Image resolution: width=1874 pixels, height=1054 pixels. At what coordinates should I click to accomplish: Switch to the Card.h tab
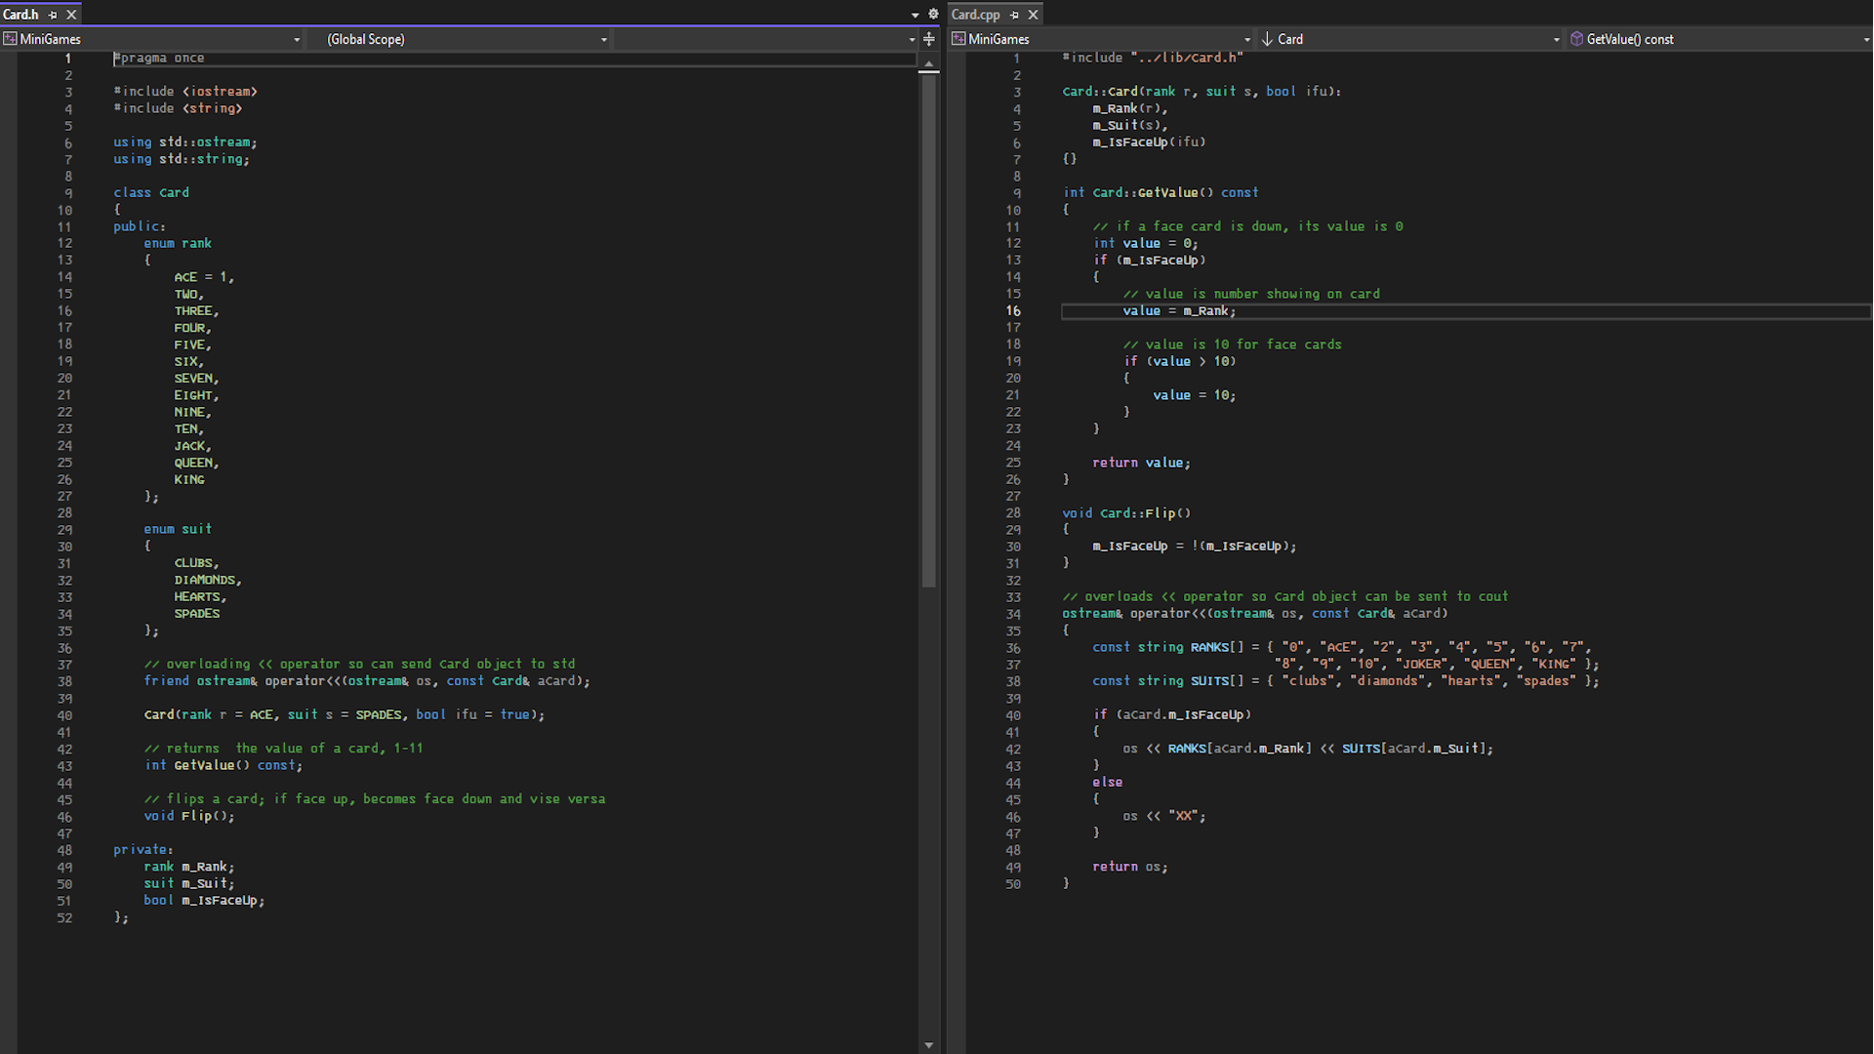click(x=20, y=15)
